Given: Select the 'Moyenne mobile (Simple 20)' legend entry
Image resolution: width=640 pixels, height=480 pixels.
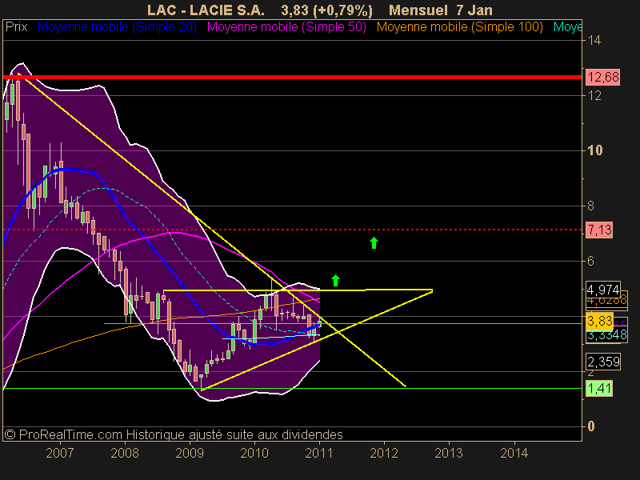Looking at the screenshot, I should click(117, 27).
